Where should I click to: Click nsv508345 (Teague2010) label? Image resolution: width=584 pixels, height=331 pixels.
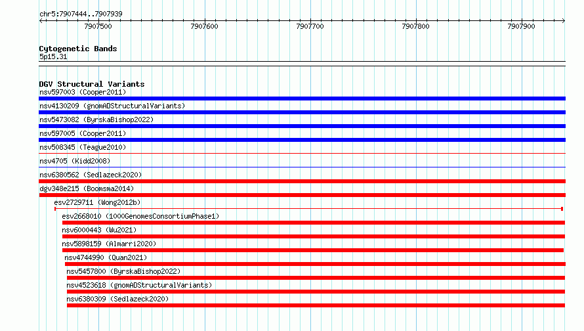[83, 147]
